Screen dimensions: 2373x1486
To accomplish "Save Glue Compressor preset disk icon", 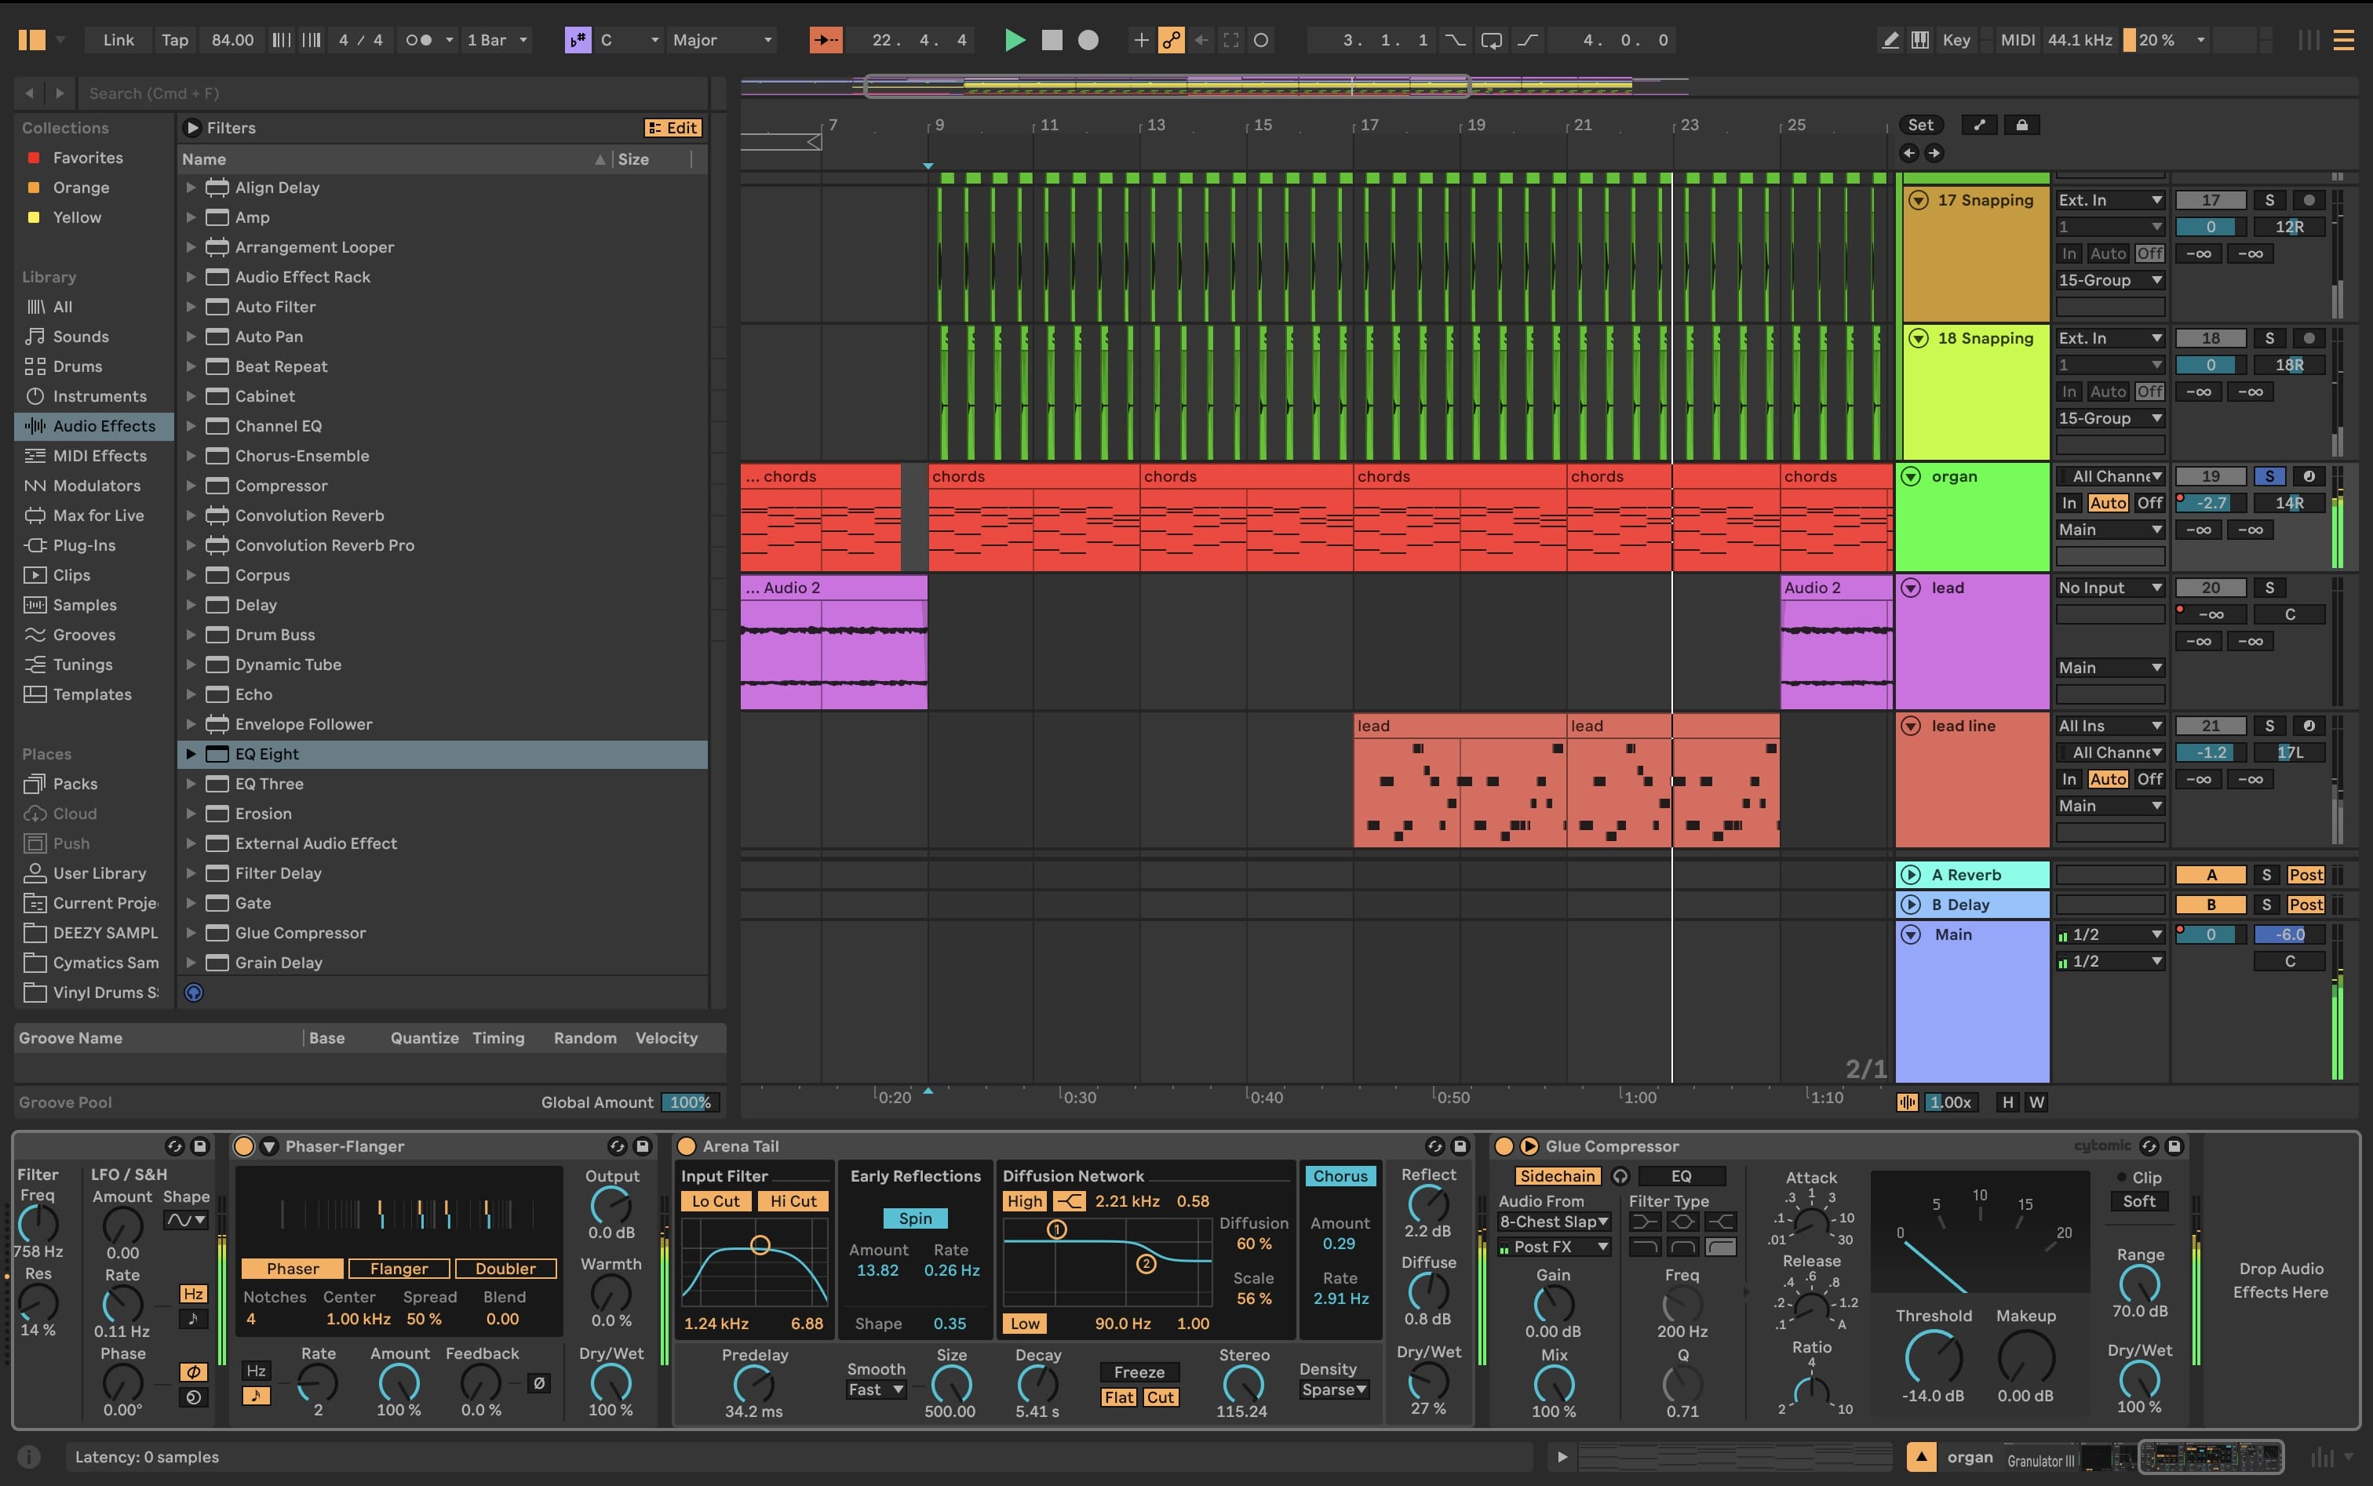I will (2174, 1146).
